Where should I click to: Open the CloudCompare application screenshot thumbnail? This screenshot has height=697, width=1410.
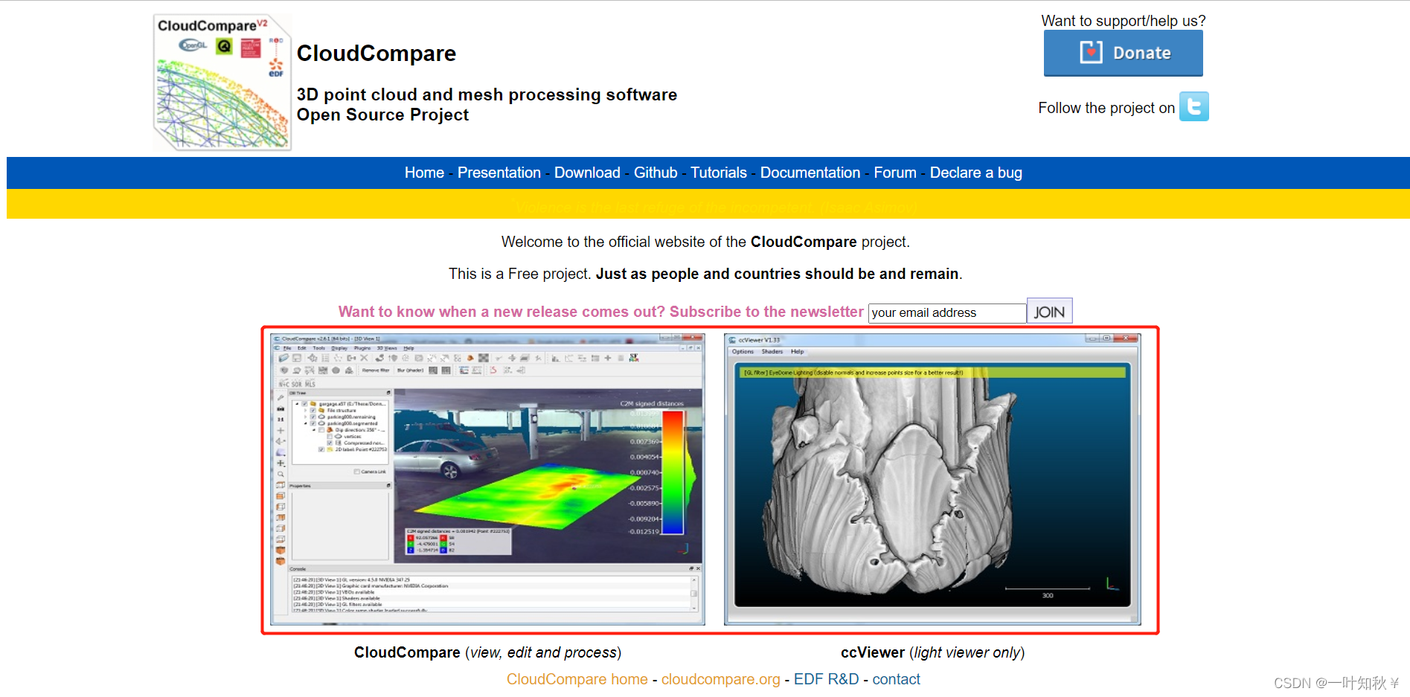[487, 479]
